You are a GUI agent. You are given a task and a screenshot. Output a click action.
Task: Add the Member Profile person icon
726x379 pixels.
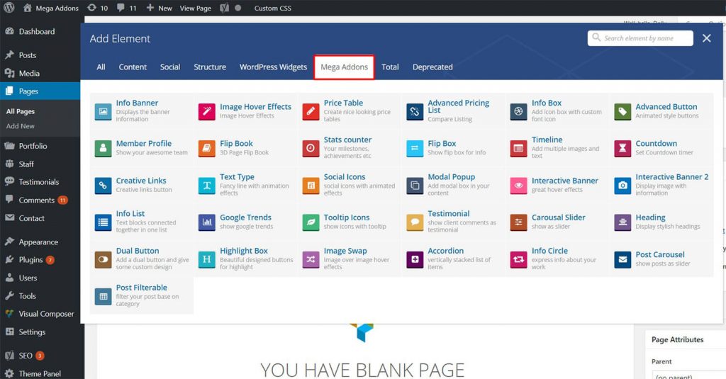tap(104, 149)
